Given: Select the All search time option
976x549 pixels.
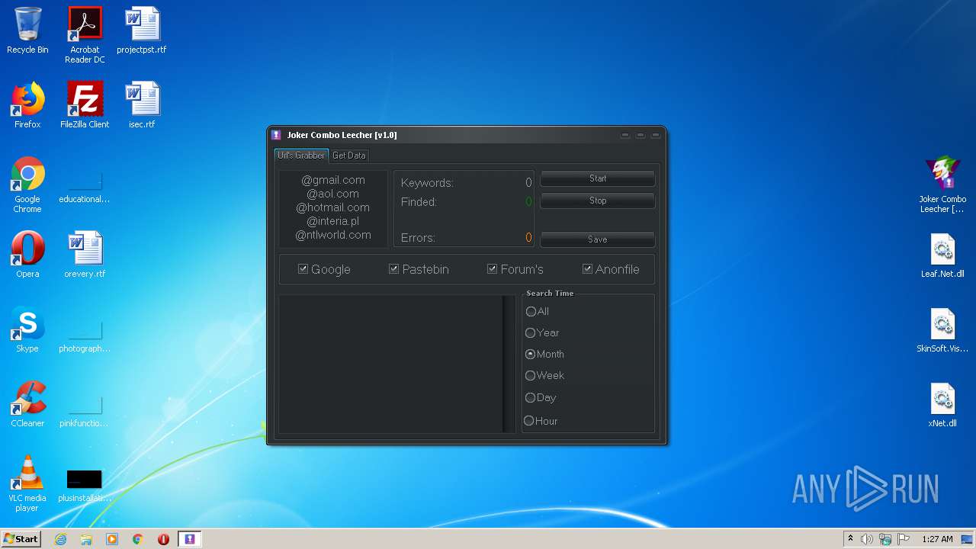Looking at the screenshot, I should point(531,311).
